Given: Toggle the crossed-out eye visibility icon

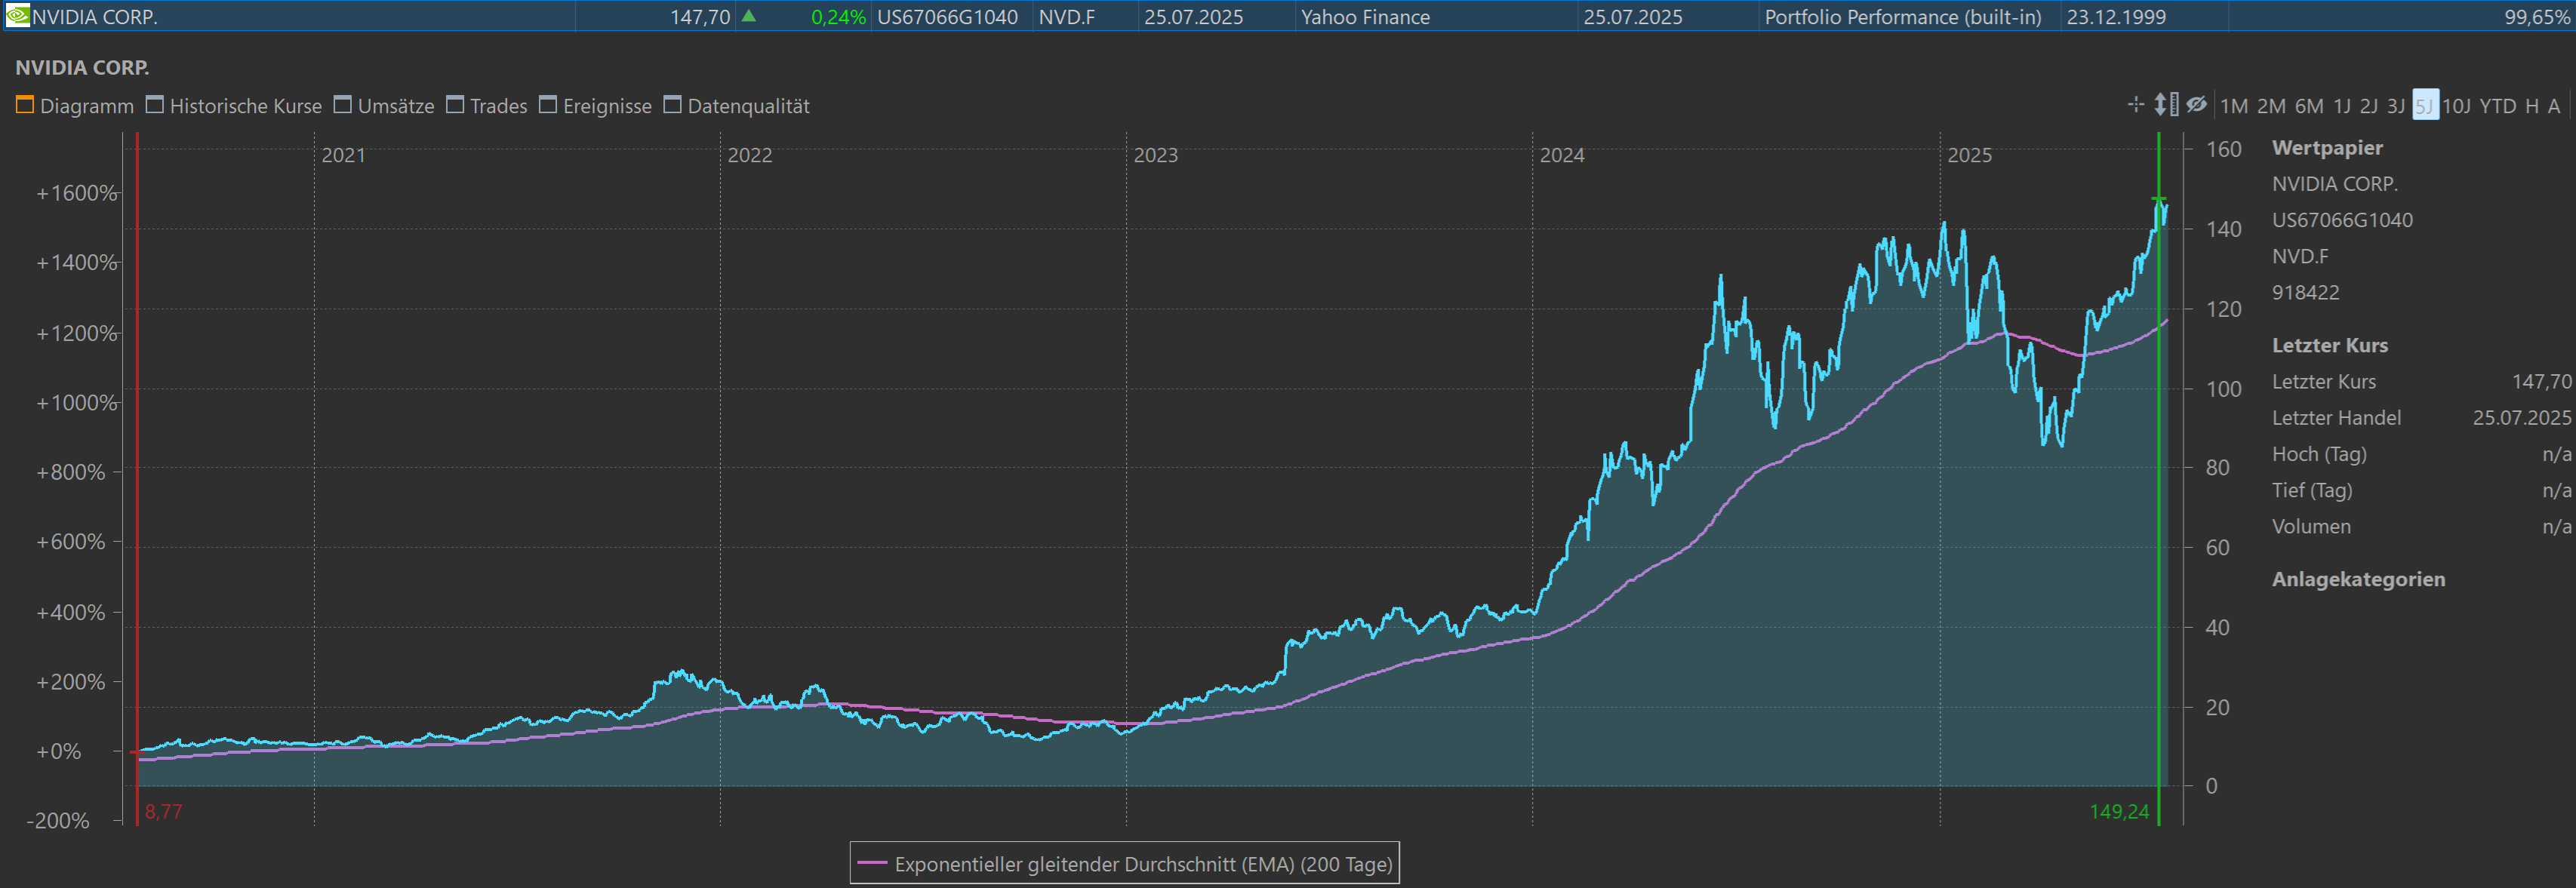Looking at the screenshot, I should point(2196,105).
